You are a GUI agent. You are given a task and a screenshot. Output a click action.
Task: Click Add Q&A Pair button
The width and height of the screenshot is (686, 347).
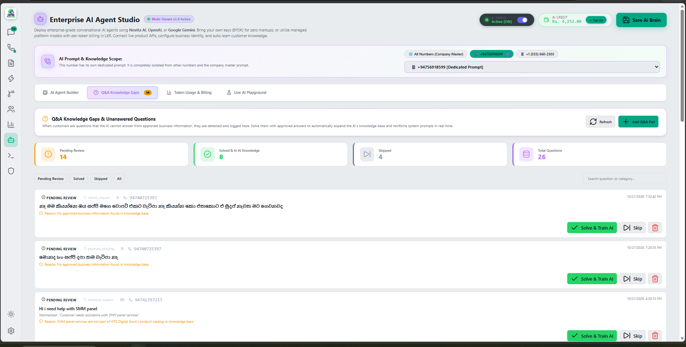tap(638, 122)
